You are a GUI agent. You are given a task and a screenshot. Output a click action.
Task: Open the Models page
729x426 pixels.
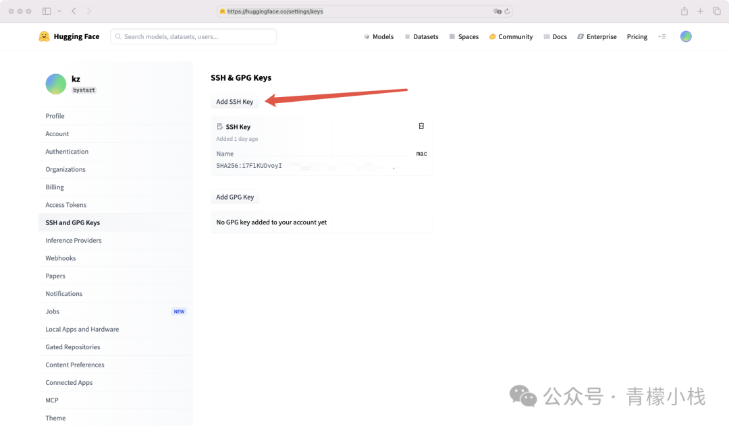click(378, 36)
